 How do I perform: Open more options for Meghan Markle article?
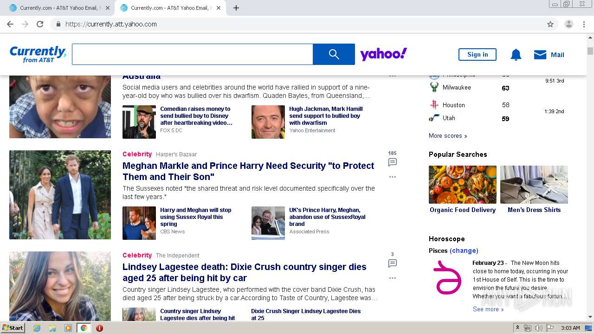393,177
